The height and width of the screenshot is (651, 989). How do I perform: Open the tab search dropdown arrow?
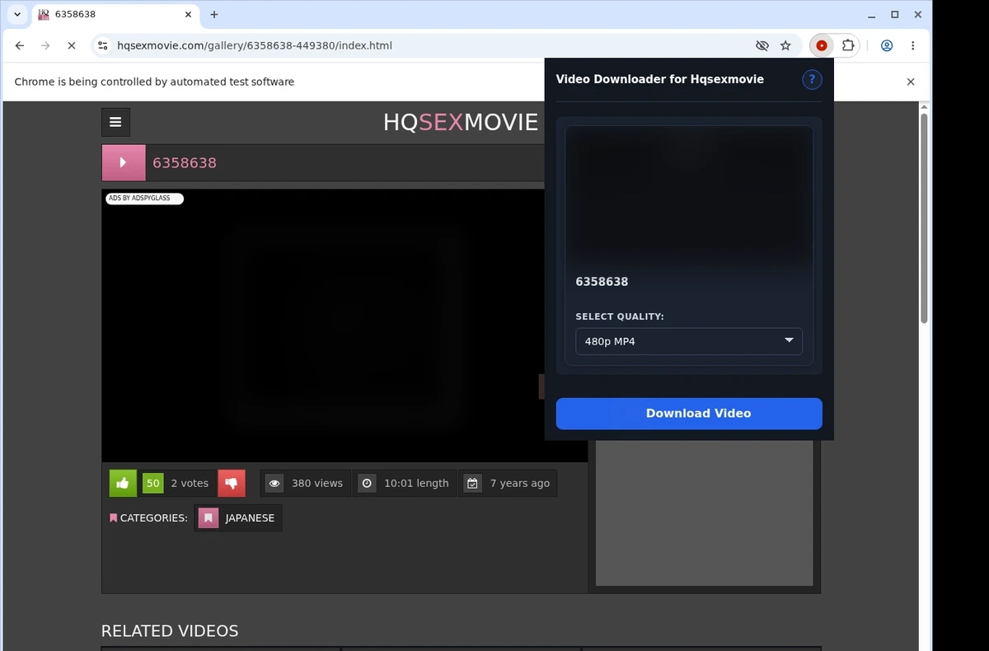pos(17,15)
